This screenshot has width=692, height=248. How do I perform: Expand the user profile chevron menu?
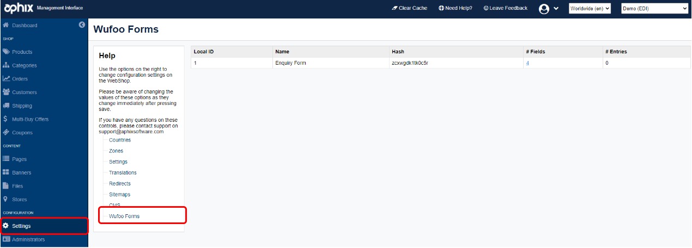[x=556, y=9]
